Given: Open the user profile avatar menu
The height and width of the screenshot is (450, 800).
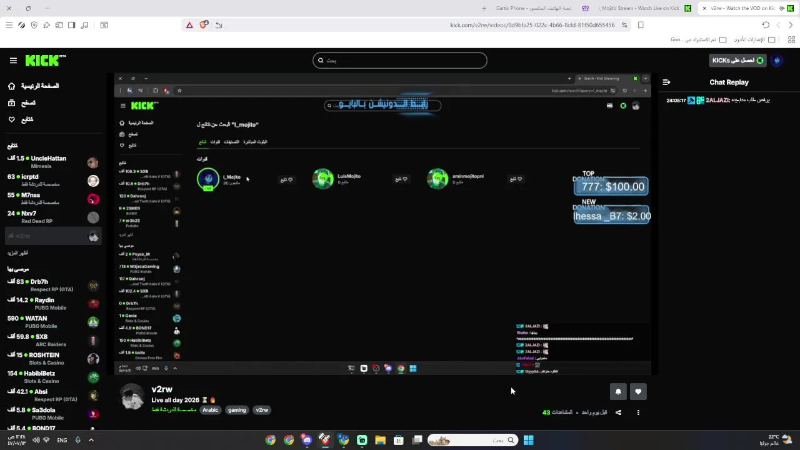Looking at the screenshot, I should [777, 60].
